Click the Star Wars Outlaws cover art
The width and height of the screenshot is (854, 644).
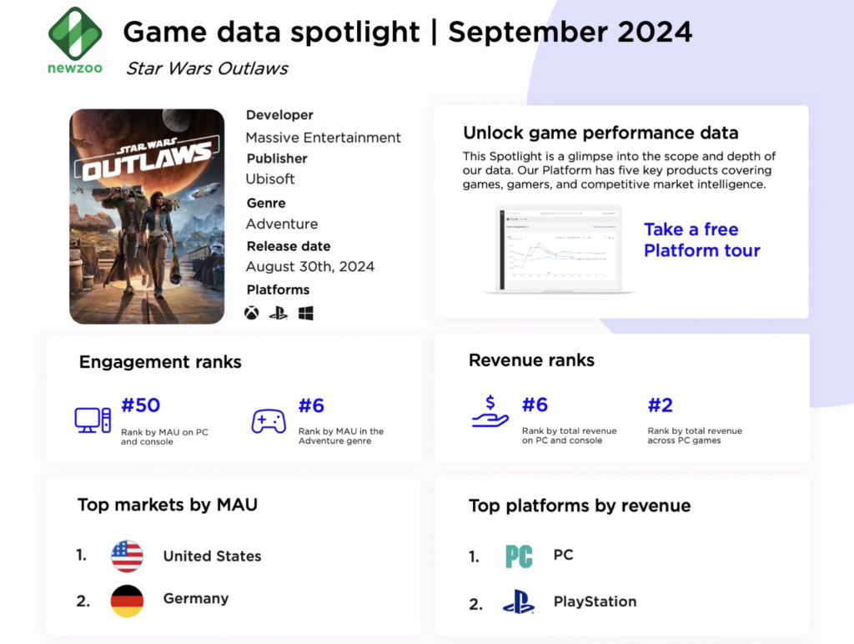(147, 216)
